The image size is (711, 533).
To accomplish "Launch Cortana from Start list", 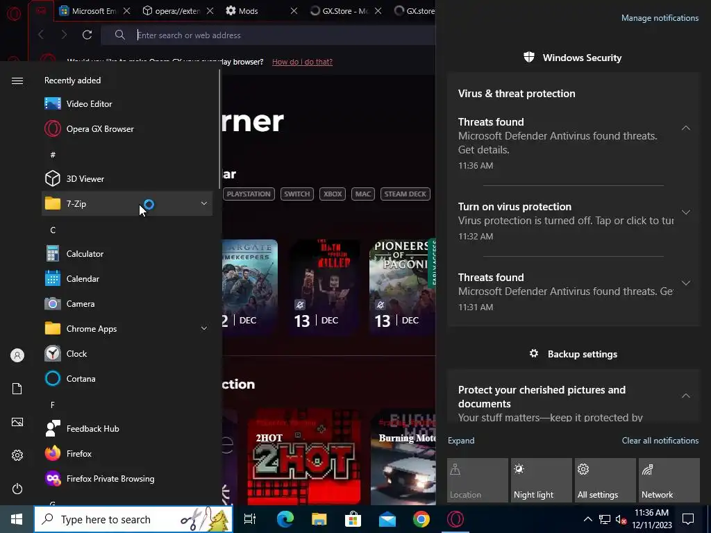I will 127,378.
